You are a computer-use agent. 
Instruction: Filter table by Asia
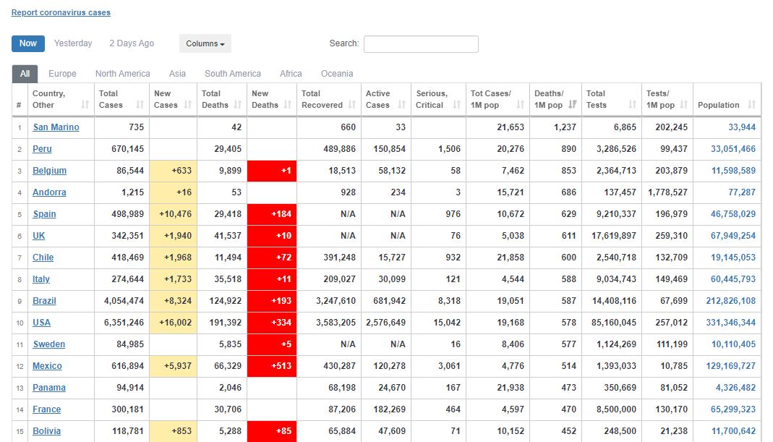(177, 74)
